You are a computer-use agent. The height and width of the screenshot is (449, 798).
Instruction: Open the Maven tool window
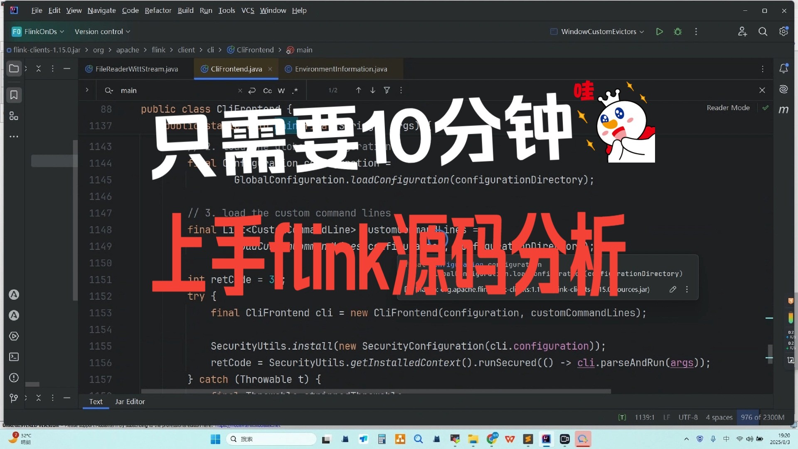(x=783, y=110)
